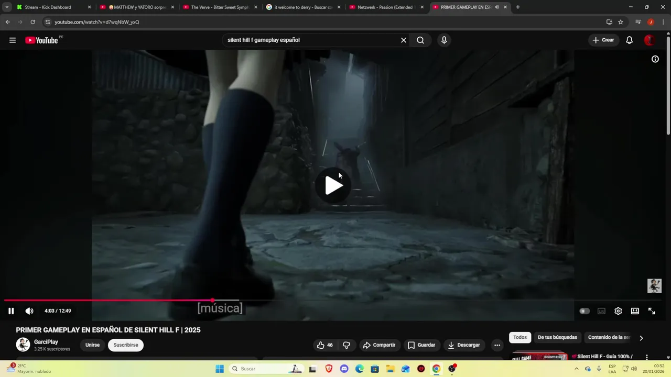Open the YouTube hamburger guide menu
This screenshot has width=671, height=377.
pyautogui.click(x=13, y=40)
